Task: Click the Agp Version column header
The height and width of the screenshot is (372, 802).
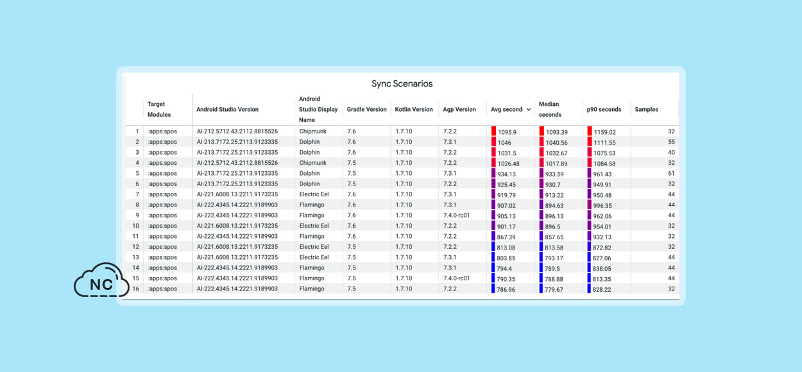Action: [459, 110]
